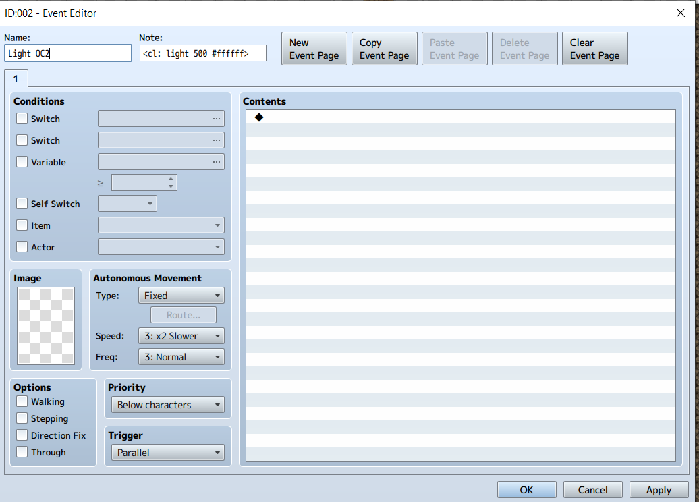Screen dimensions: 699x502
Task: Open the Route... button
Action: (x=184, y=314)
